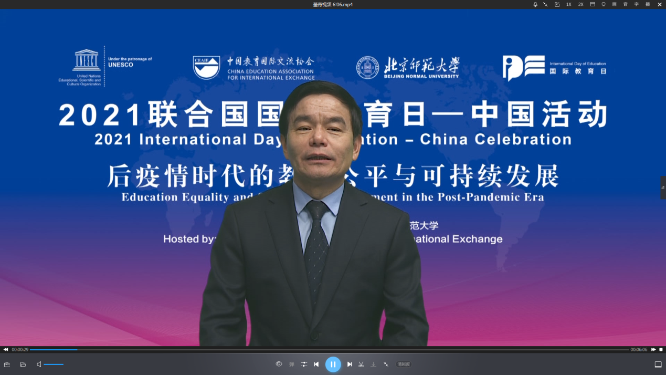666x375 pixels.
Task: Set window size to 1X
Action: pyautogui.click(x=568, y=5)
